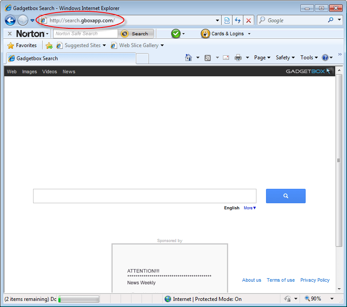Click the main Gadgetbox search input
The height and width of the screenshot is (307, 347).
pos(145,196)
